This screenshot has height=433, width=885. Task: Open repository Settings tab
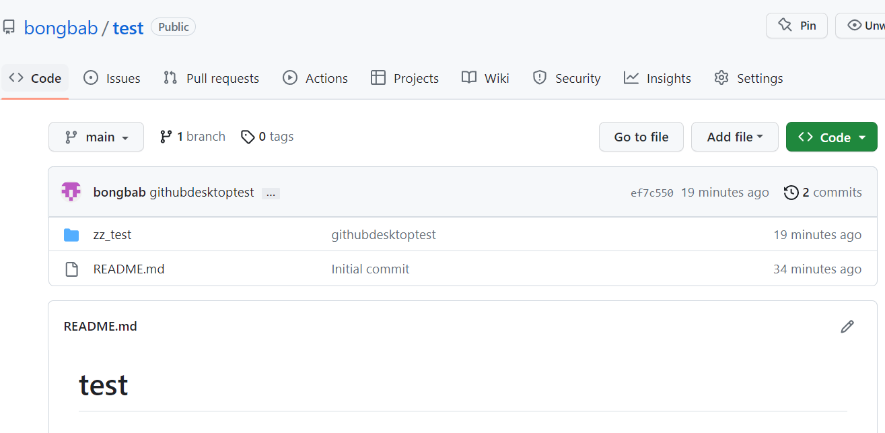tap(748, 78)
